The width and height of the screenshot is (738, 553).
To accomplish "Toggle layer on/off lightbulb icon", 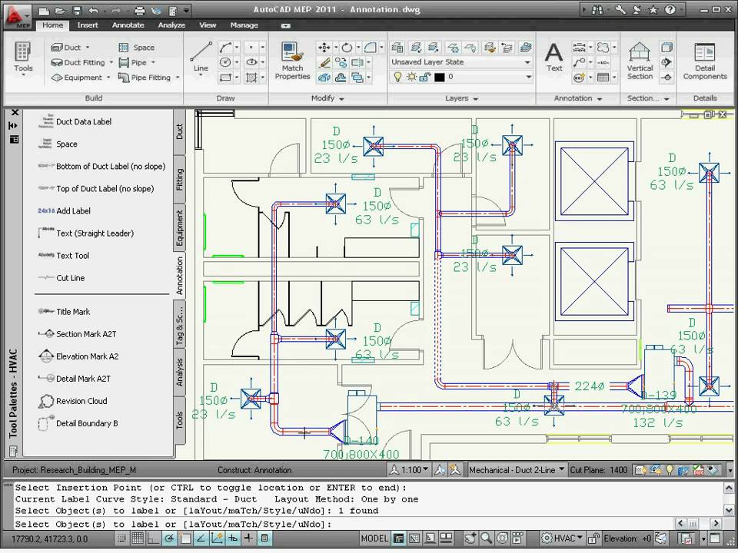I will pos(397,77).
